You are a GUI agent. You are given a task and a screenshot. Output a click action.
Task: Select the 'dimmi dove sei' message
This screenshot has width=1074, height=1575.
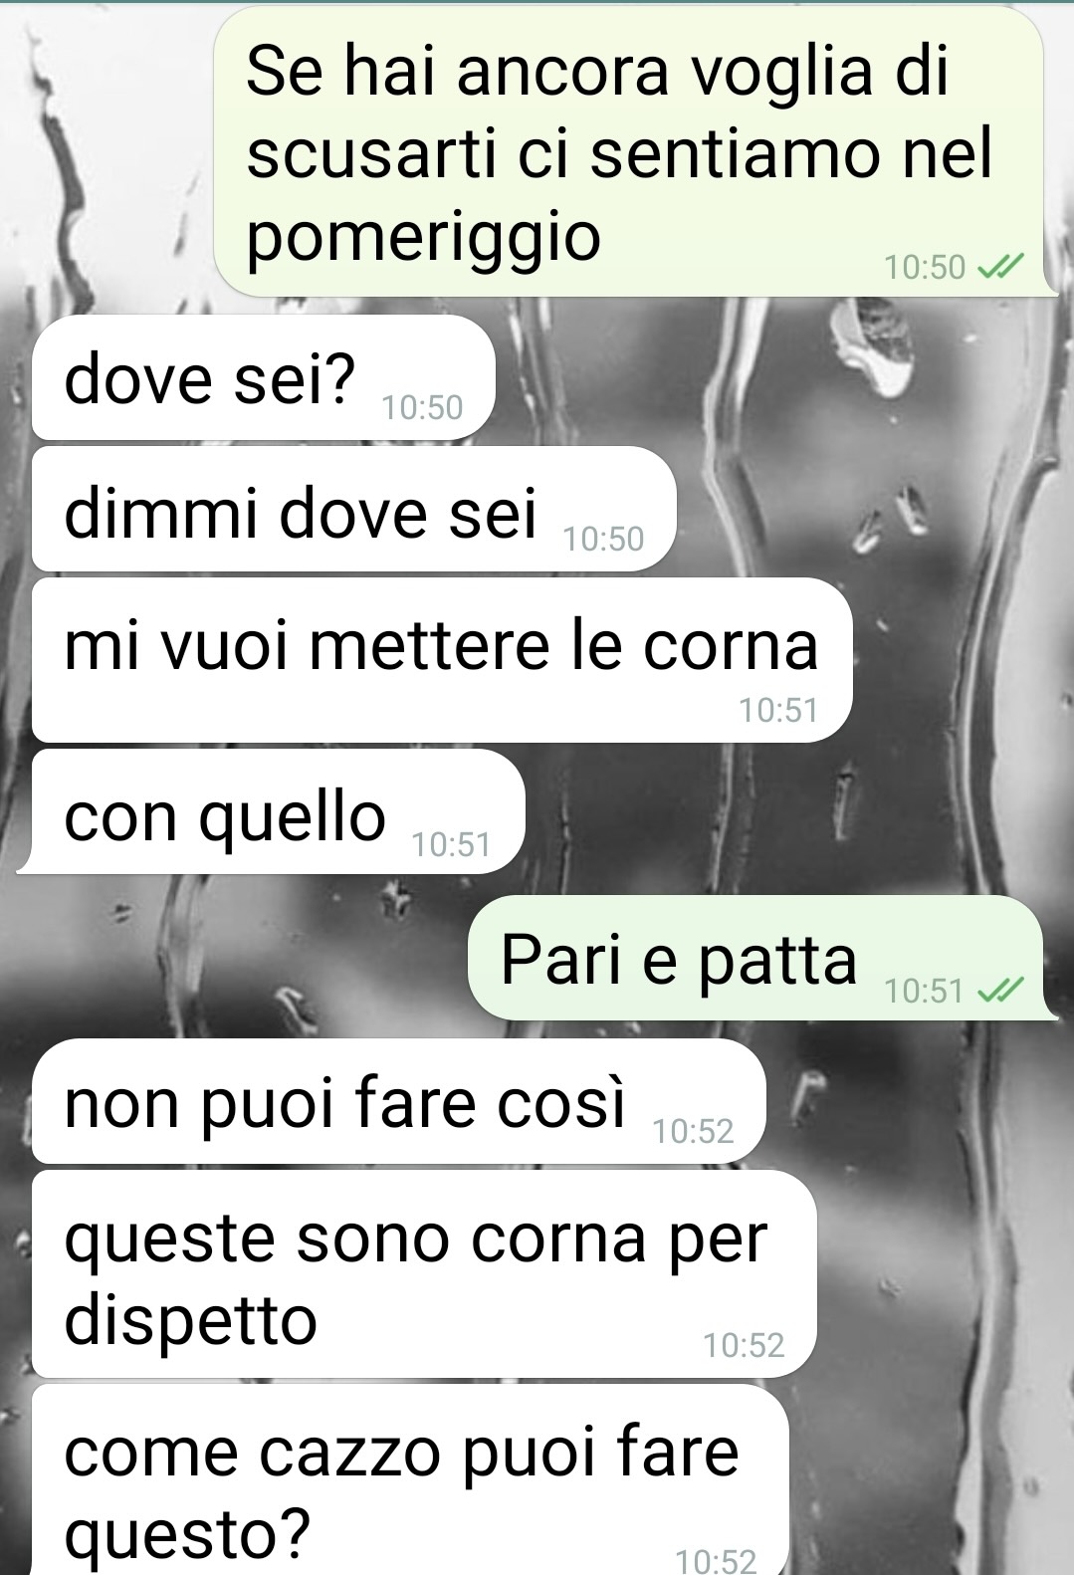pos(353,509)
